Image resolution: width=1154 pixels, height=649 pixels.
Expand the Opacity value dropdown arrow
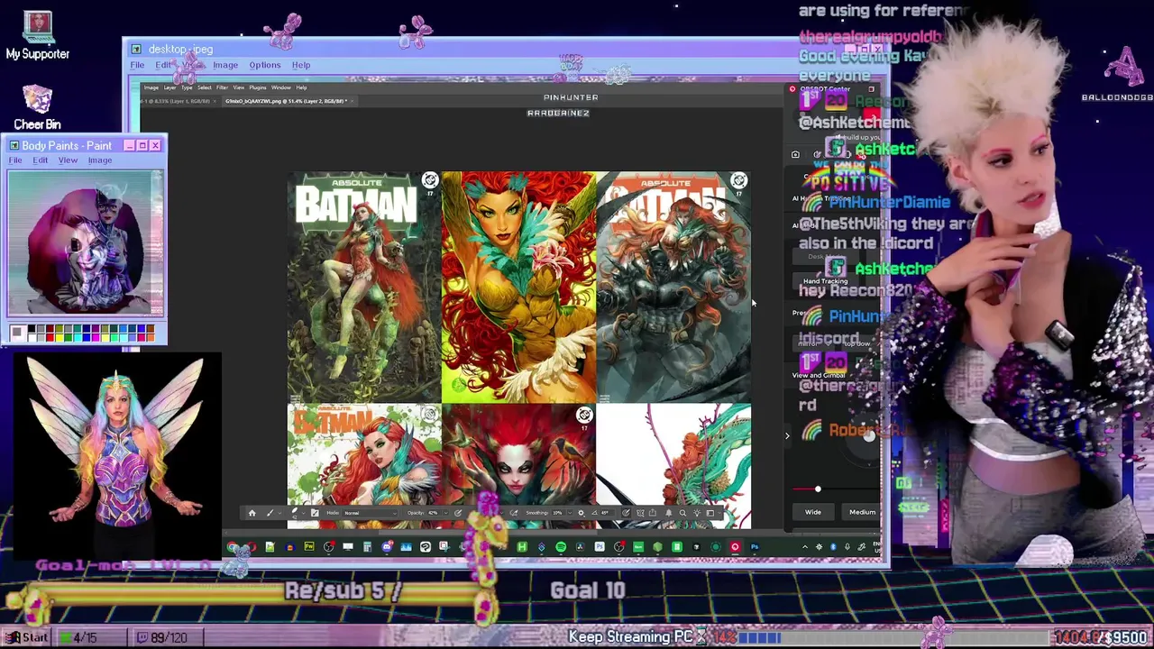click(x=445, y=513)
